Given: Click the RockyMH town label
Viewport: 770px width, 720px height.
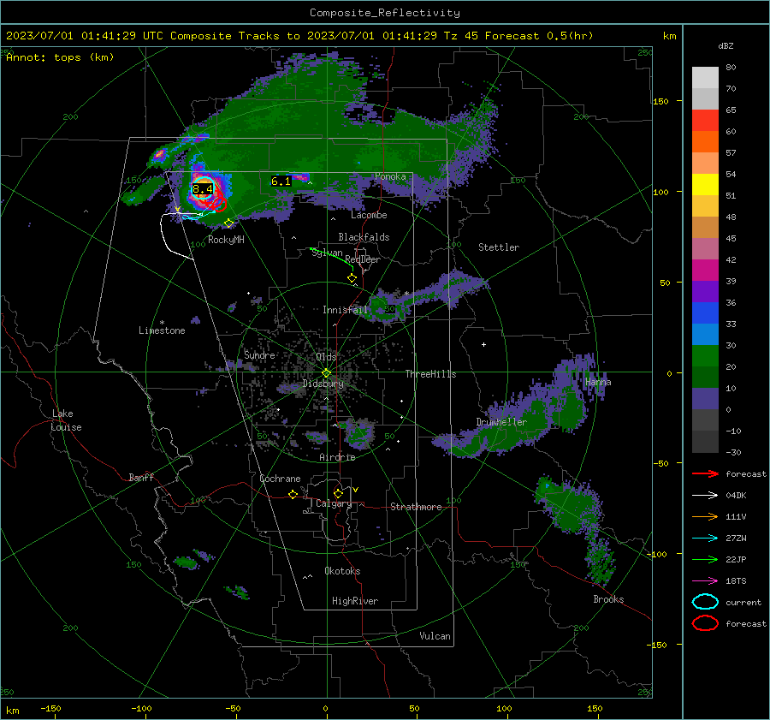Looking at the screenshot, I should (x=226, y=240).
